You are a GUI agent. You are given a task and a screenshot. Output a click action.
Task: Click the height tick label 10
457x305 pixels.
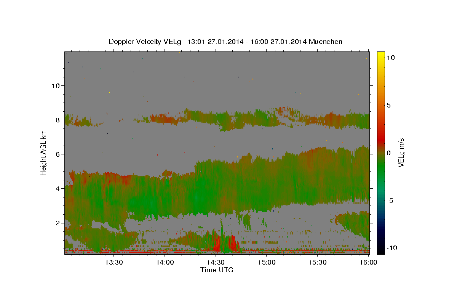(55, 85)
